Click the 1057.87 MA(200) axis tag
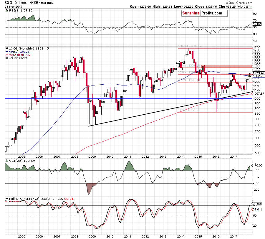This screenshot has height=239, width=265. point(259,93)
